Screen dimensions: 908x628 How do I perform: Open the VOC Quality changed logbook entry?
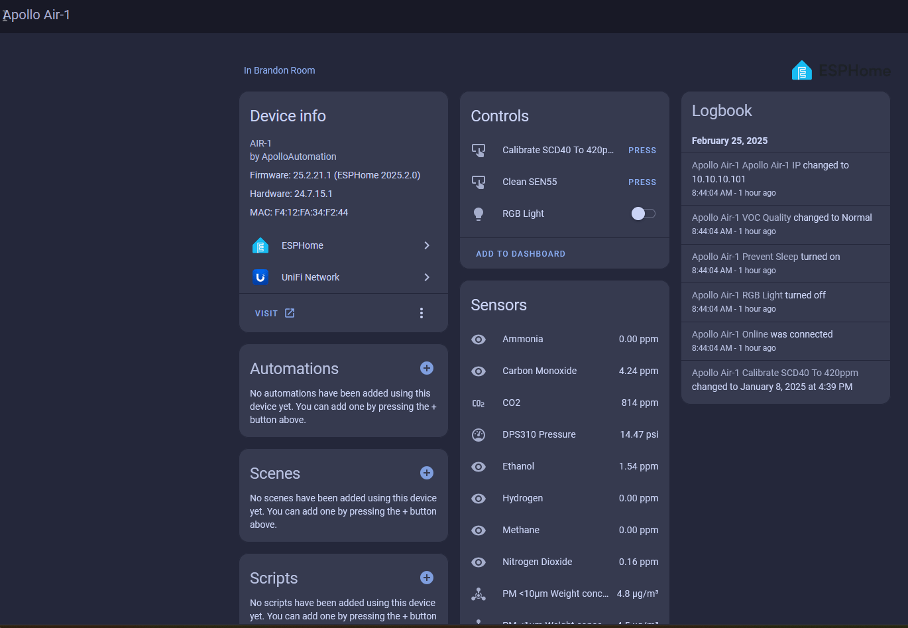[782, 218]
